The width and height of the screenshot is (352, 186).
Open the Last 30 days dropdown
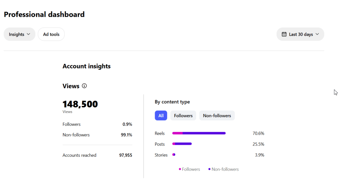tap(300, 34)
